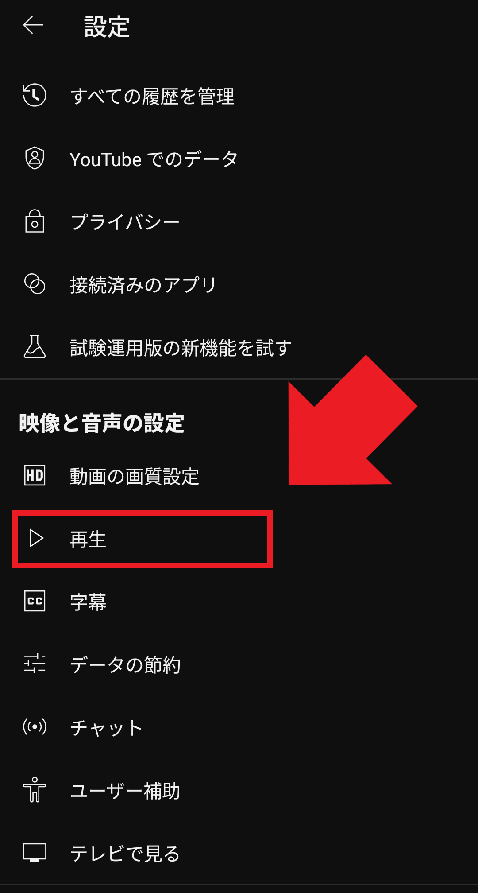Viewport: 478px width, 893px height.
Task: Click the history clock icon
Action: (35, 95)
